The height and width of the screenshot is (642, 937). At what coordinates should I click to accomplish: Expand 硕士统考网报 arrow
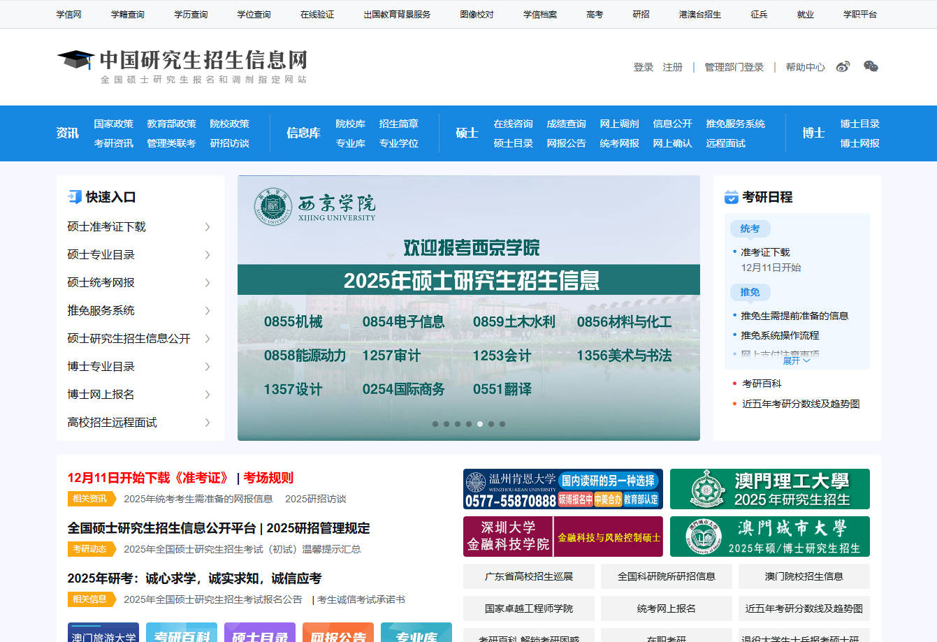coord(208,283)
